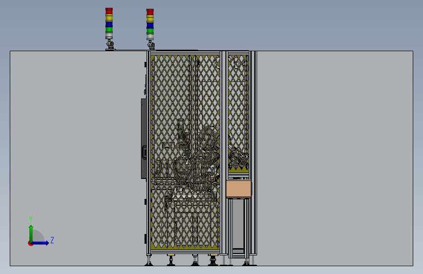Pick the blue lamp on right signal tower
This screenshot has width=423, height=274.
click(x=150, y=25)
